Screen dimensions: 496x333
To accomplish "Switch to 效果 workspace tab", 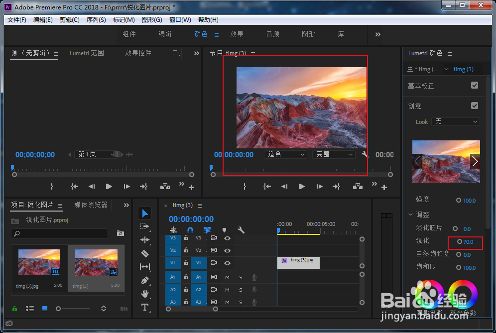I will coord(237,34).
